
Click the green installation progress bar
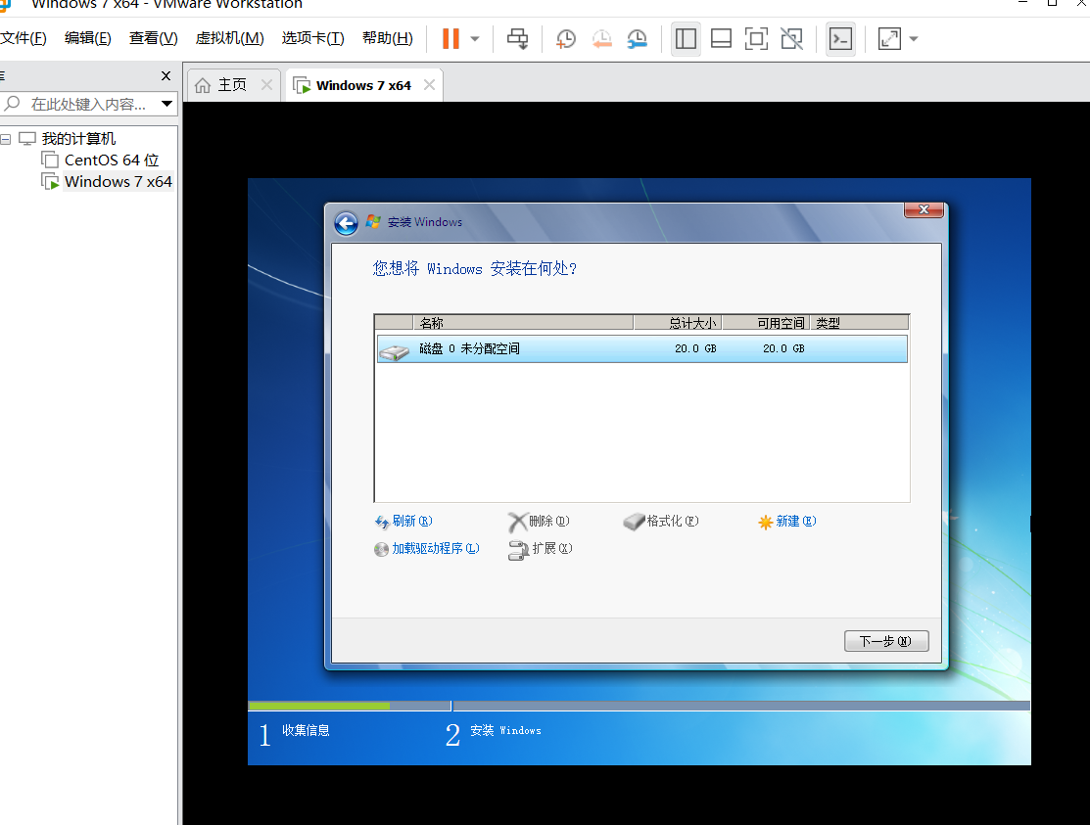(318, 705)
